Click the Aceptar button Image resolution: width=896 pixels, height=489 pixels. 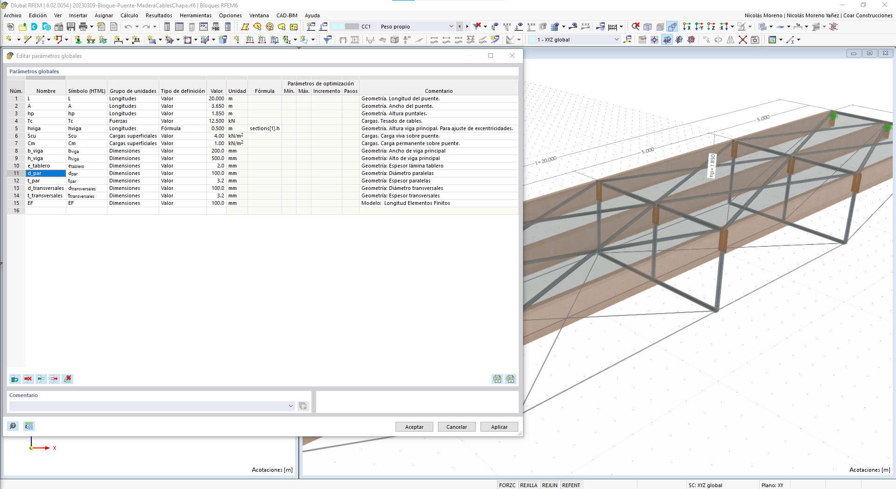pos(414,427)
